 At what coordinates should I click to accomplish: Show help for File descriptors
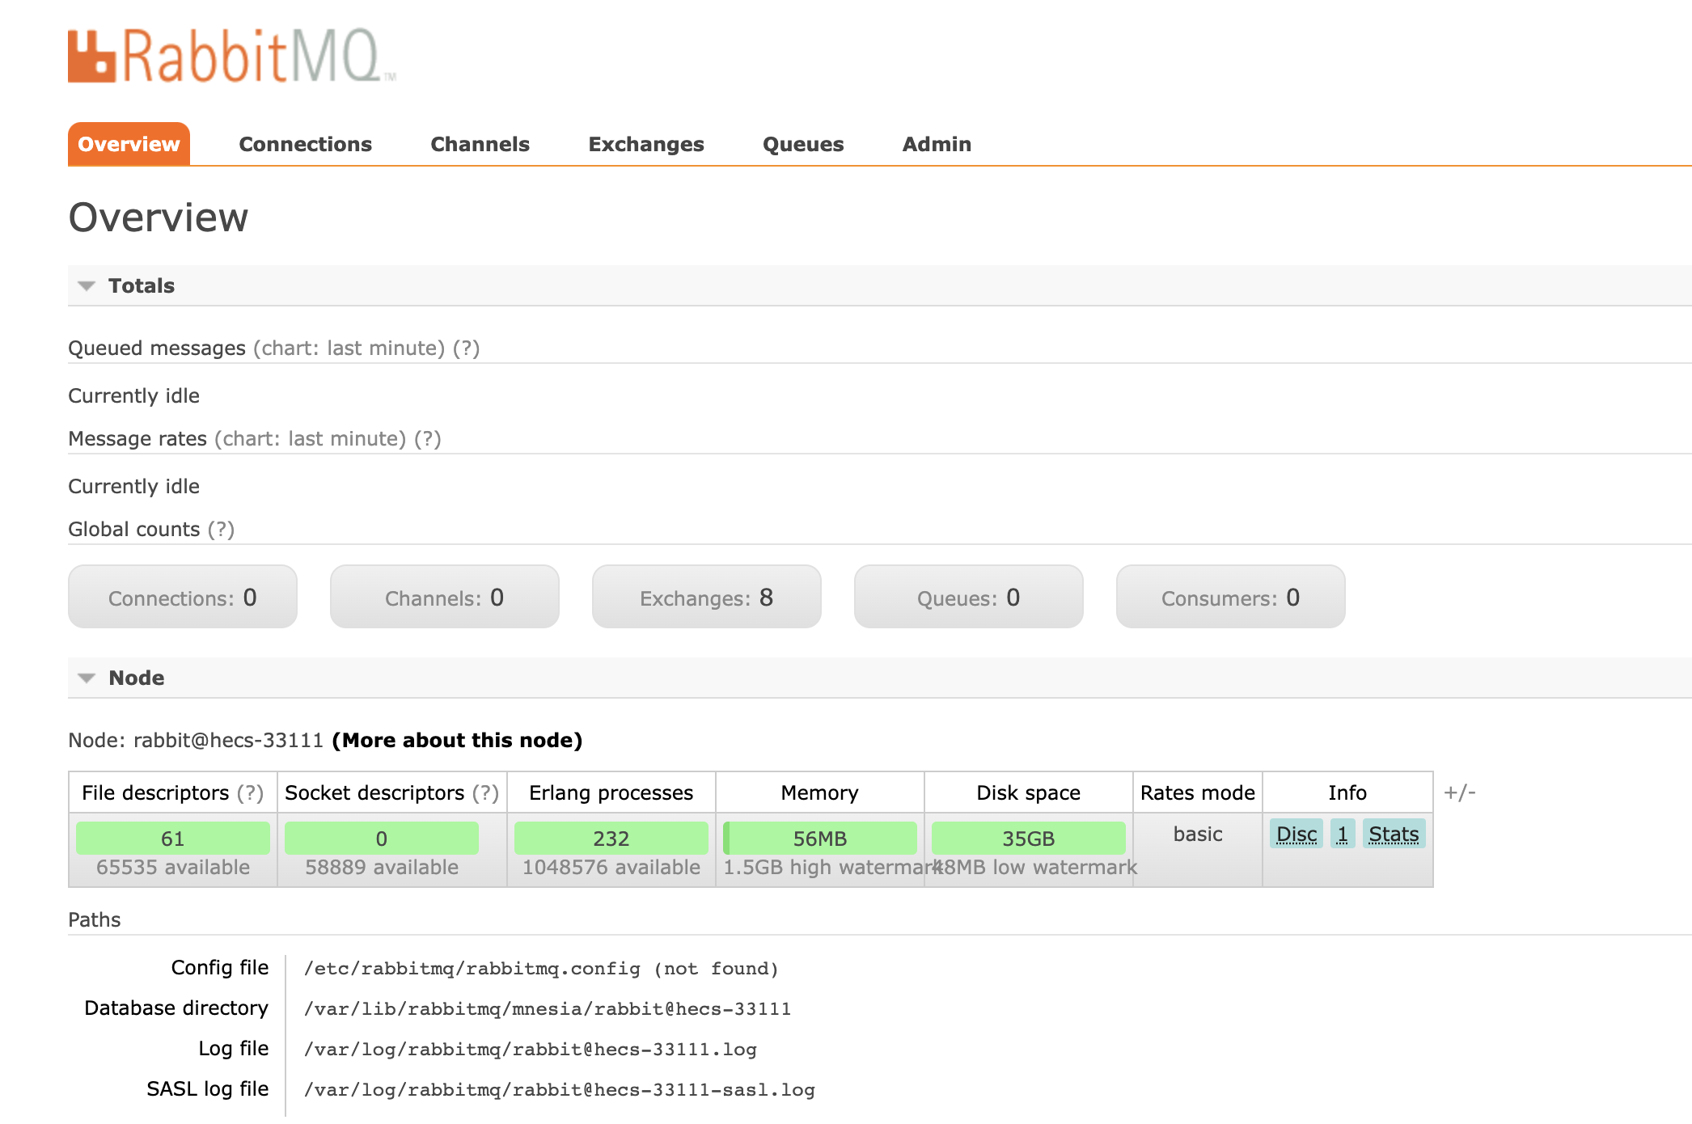tap(250, 792)
